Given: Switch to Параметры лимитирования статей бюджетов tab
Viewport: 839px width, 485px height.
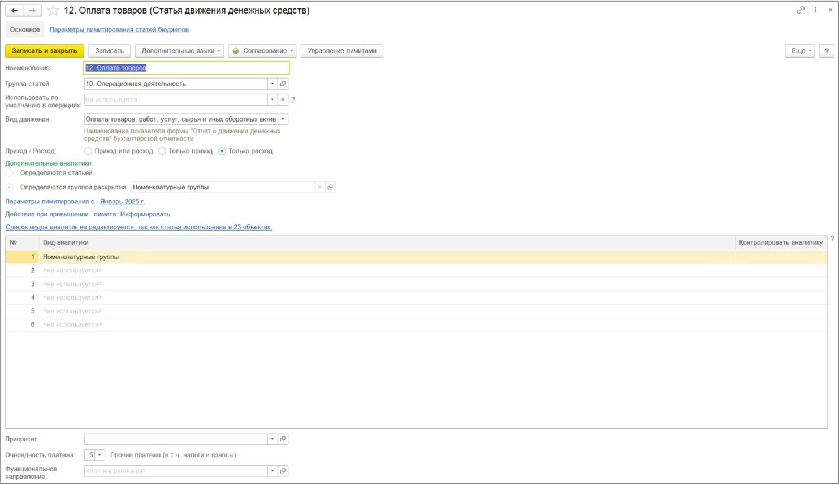Looking at the screenshot, I should [119, 29].
